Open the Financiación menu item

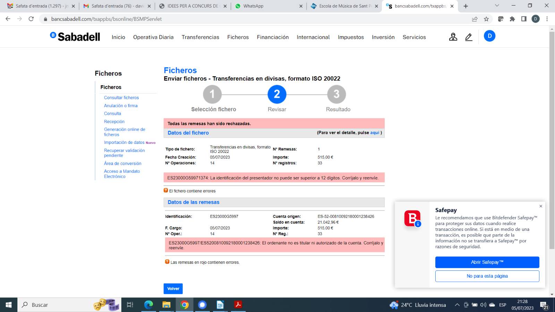(272, 37)
